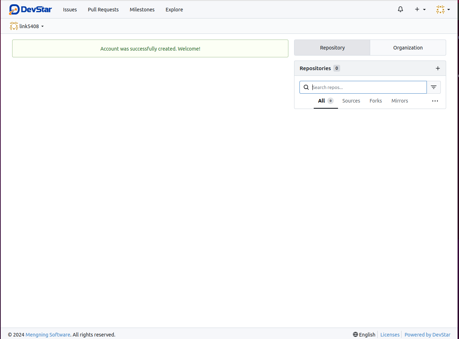Switch to the Organization tab

[x=408, y=47]
